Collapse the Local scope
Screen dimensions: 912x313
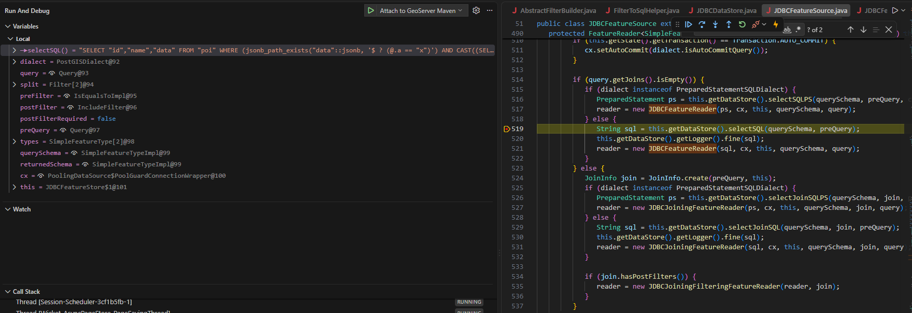click(x=11, y=39)
